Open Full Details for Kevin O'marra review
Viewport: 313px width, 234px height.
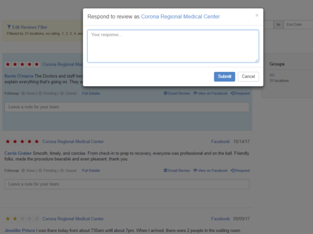tap(91, 93)
